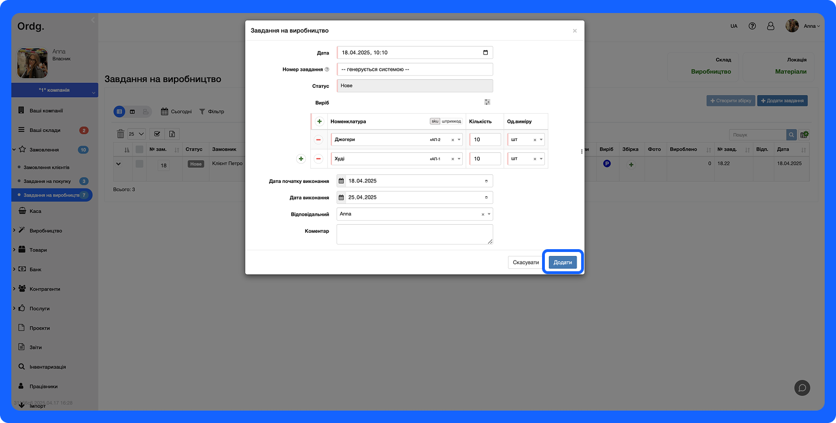The image size is (836, 423).
Task: Click green plus icon in Номенклатура header
Action: [x=319, y=122]
